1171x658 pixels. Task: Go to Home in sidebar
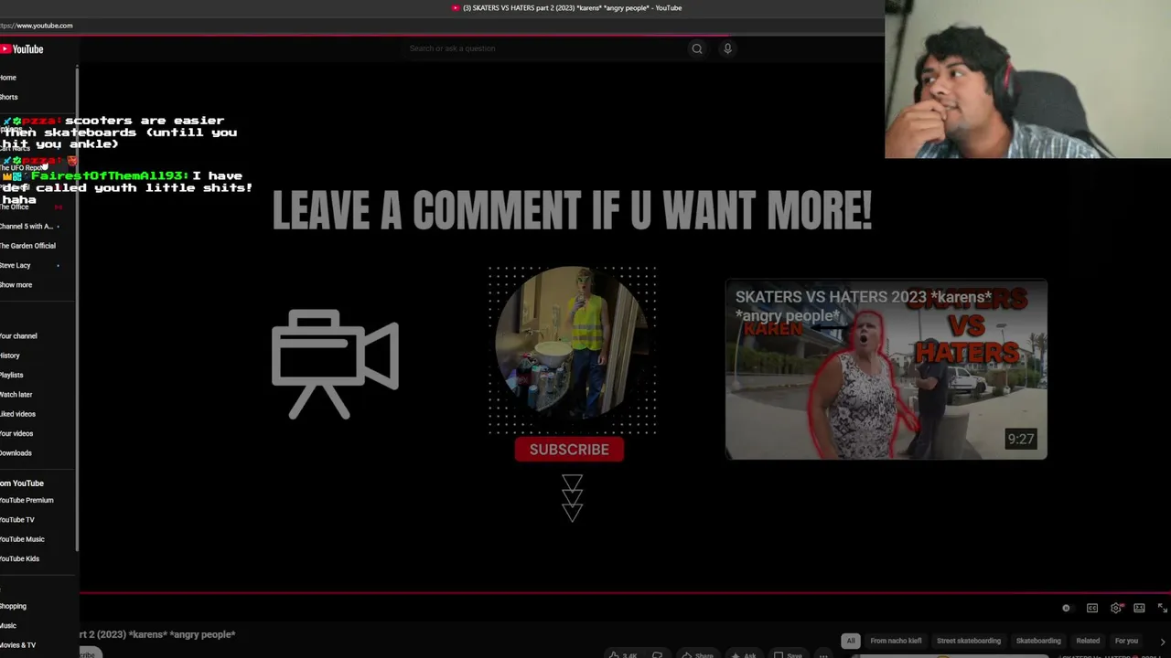click(8, 78)
